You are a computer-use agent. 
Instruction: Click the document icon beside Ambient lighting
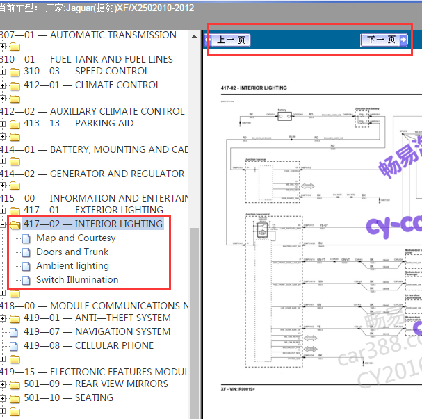click(x=26, y=266)
